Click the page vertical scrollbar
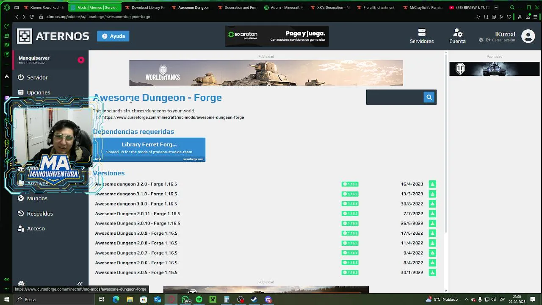Image resolution: width=542 pixels, height=305 pixels. [445, 144]
